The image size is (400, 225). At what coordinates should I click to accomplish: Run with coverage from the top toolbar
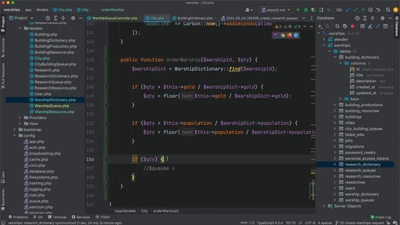pyautogui.click(x=313, y=10)
